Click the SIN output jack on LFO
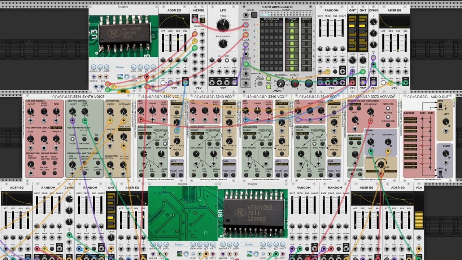The height and width of the screenshot is (260, 462). (x=212, y=83)
